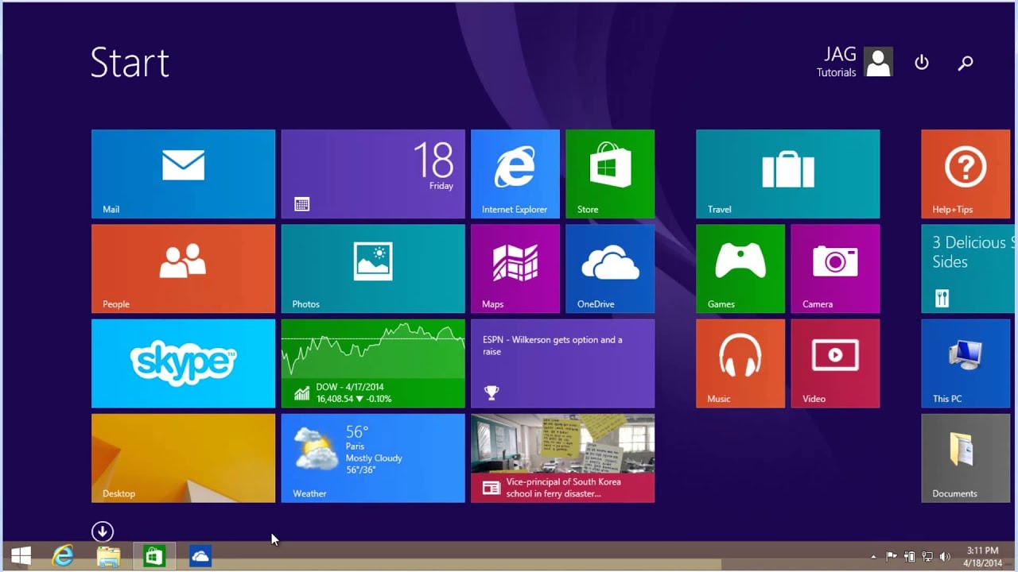This screenshot has height=572, width=1018.
Task: Click the taskbar clock showing 3:11 PM
Action: pyautogui.click(x=983, y=557)
